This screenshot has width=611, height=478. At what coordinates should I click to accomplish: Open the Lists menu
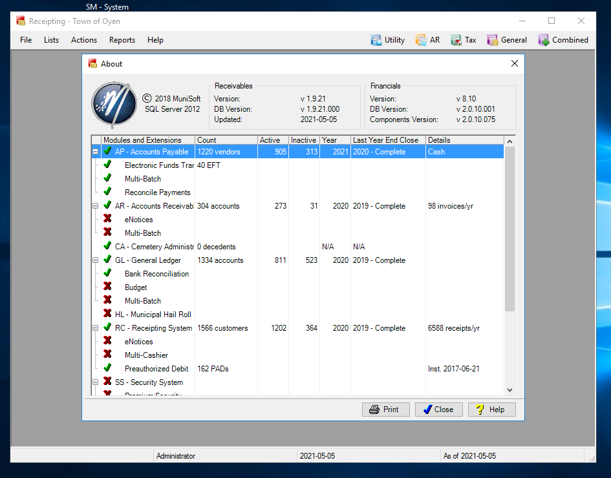tap(51, 40)
